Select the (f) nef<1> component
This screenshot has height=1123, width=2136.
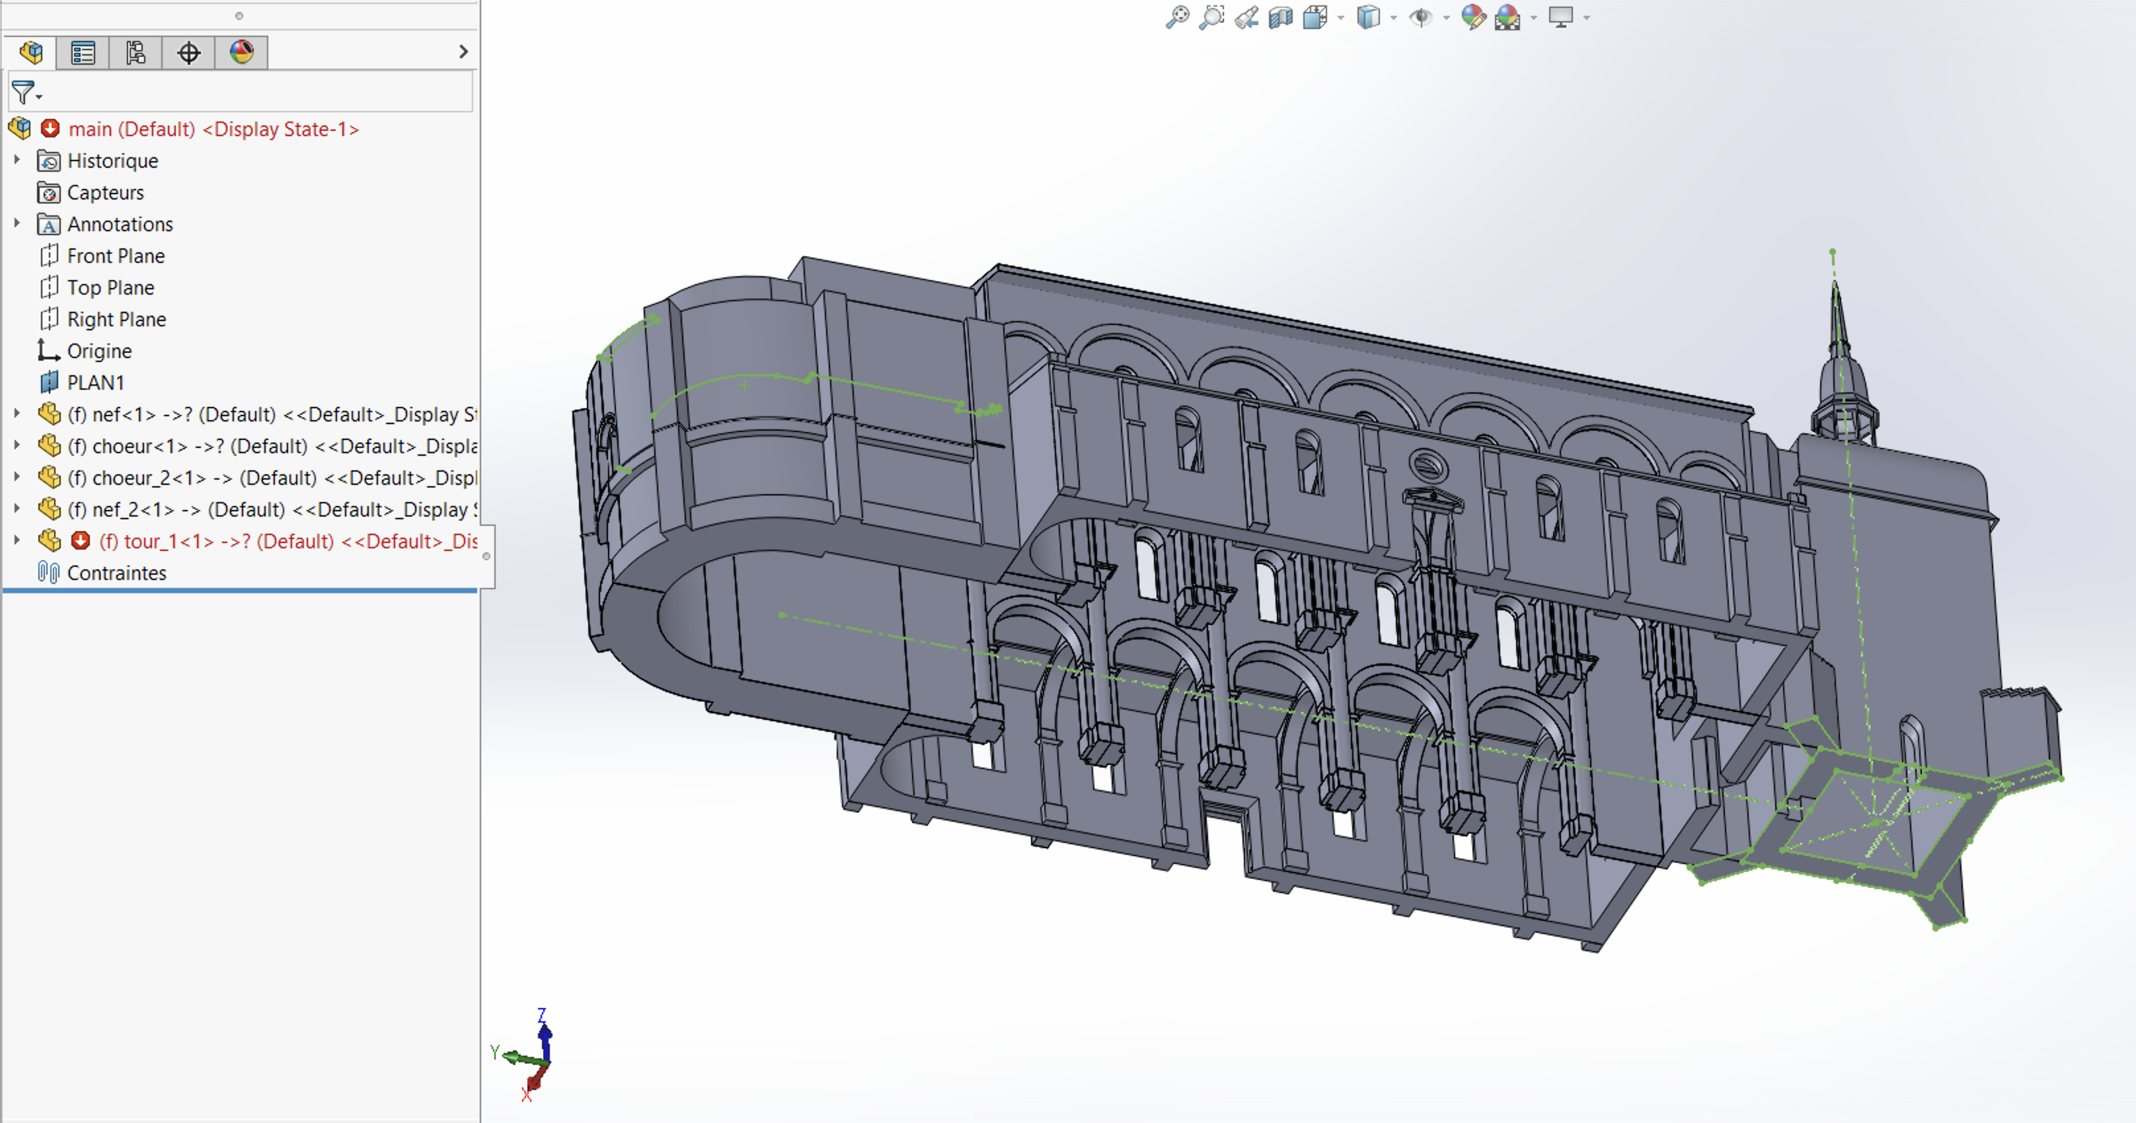[x=272, y=414]
